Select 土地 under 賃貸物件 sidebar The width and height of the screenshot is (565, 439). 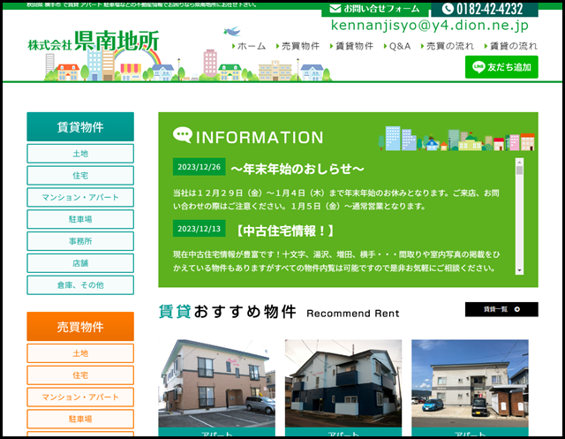[x=80, y=154]
